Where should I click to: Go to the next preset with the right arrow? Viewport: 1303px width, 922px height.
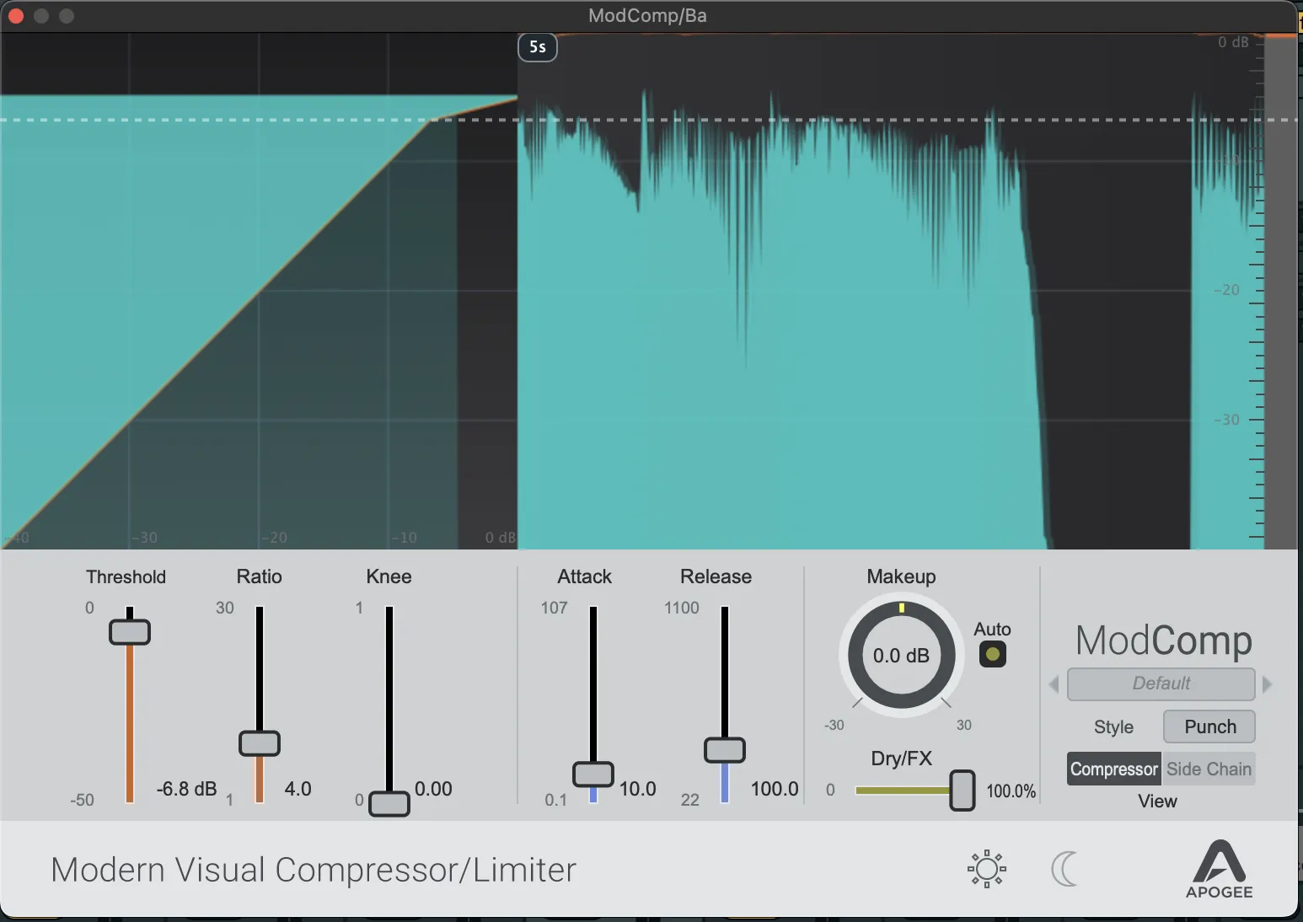(x=1267, y=683)
